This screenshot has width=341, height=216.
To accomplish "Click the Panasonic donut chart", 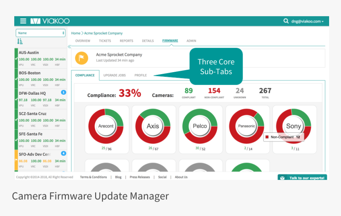I will click(247, 126).
